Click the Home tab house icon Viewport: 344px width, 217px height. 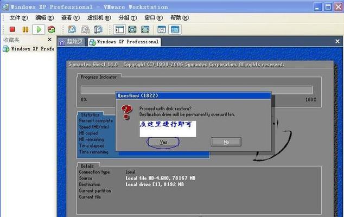click(x=62, y=42)
